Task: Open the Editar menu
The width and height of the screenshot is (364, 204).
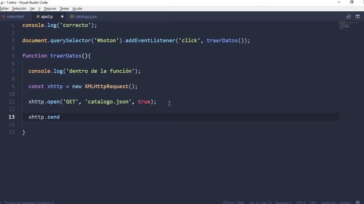Action: coord(4,8)
